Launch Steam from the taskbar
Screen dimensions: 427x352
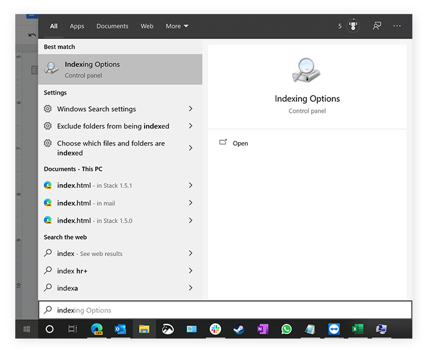pyautogui.click(x=239, y=329)
